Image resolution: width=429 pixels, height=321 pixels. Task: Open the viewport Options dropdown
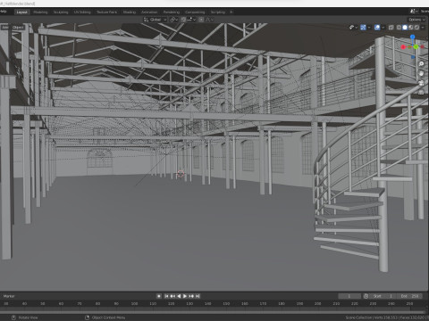[416, 20]
